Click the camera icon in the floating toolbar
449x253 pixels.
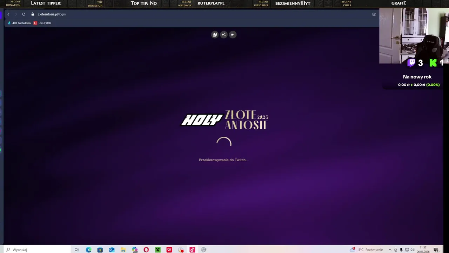[x=233, y=34]
